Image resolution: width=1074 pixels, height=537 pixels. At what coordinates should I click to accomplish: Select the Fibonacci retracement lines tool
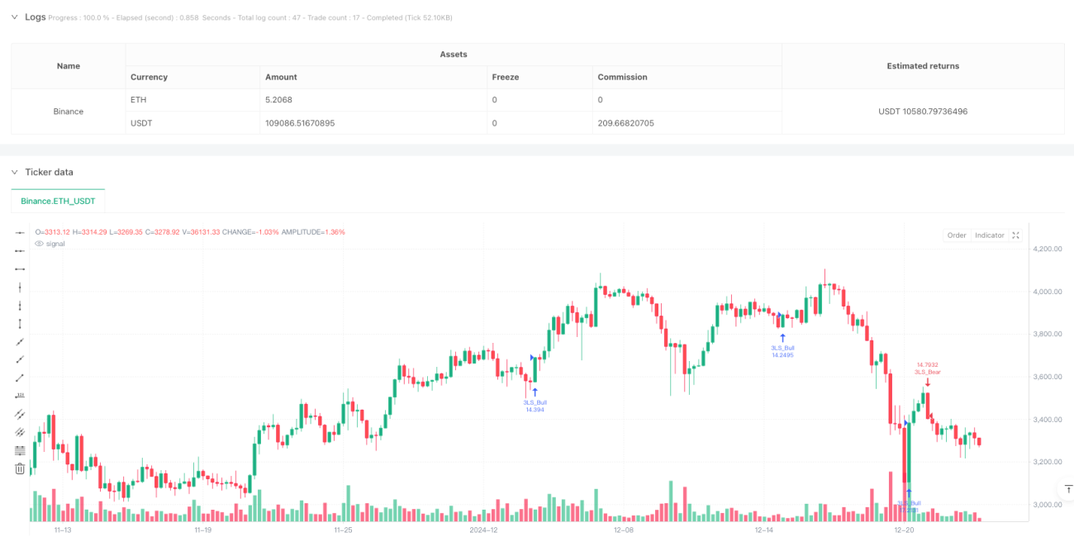click(x=20, y=450)
